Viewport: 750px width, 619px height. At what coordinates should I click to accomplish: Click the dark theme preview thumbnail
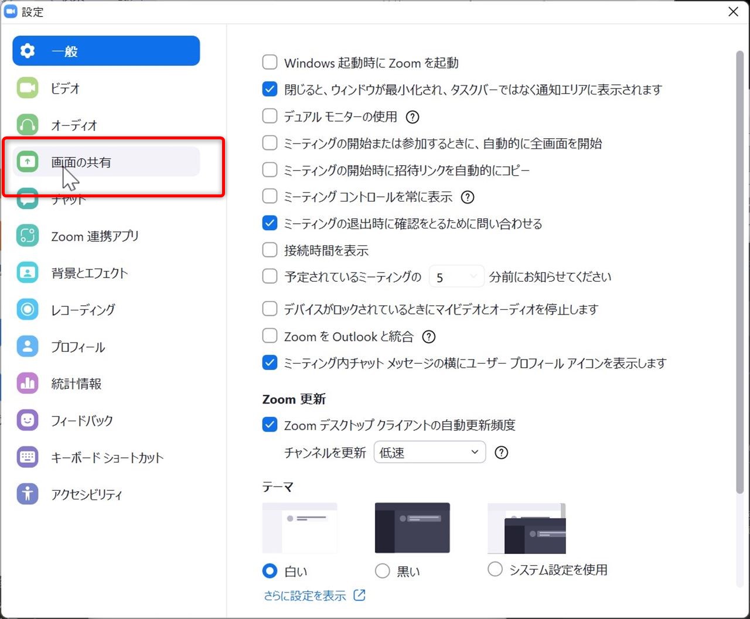[x=412, y=528]
